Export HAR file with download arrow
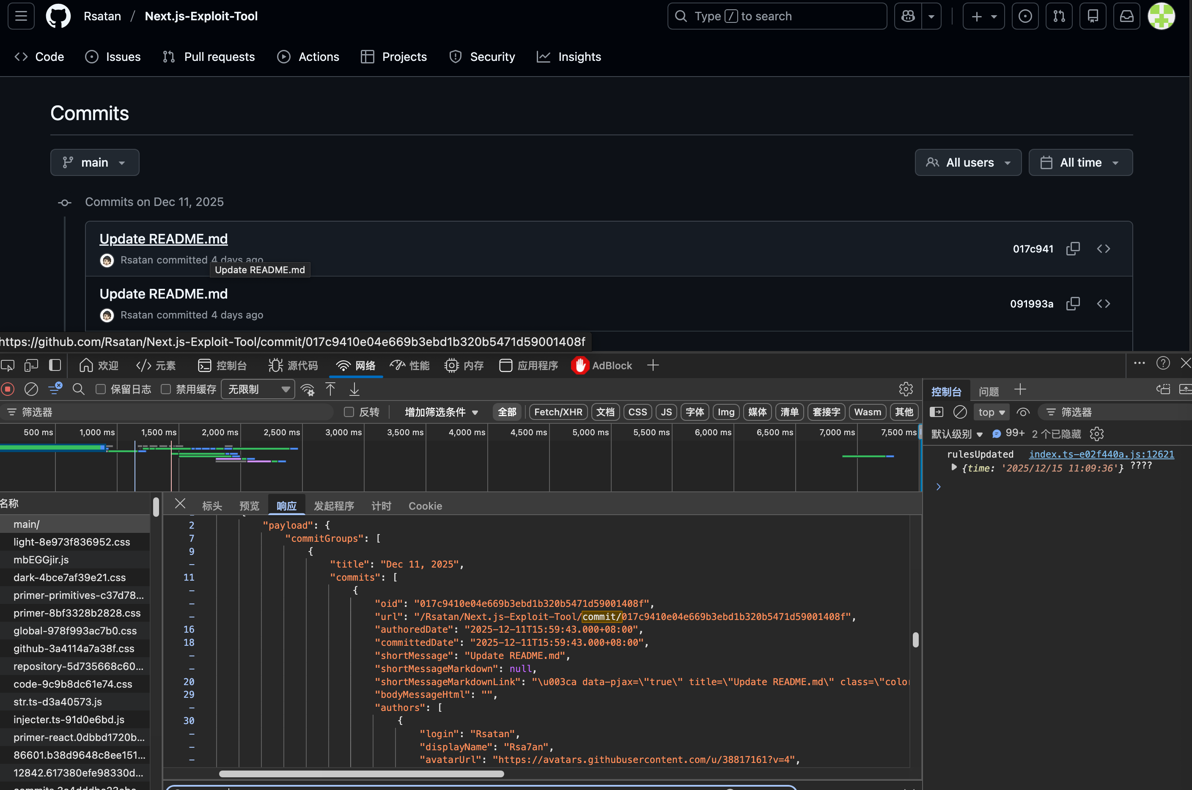This screenshot has width=1192, height=790. coord(354,389)
